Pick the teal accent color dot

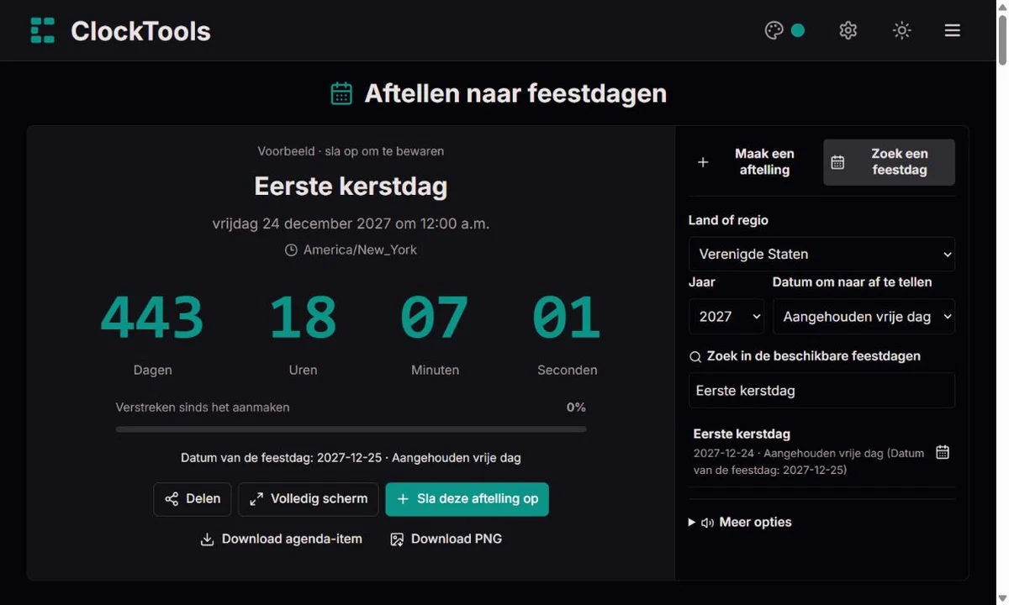click(798, 30)
